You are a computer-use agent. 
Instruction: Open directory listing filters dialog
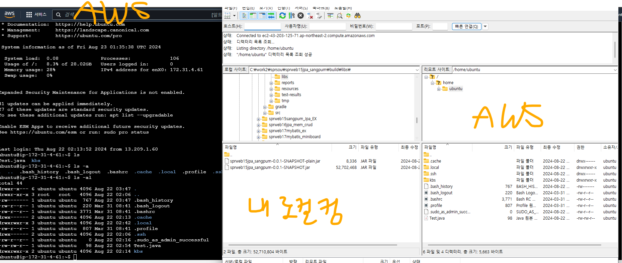330,16
